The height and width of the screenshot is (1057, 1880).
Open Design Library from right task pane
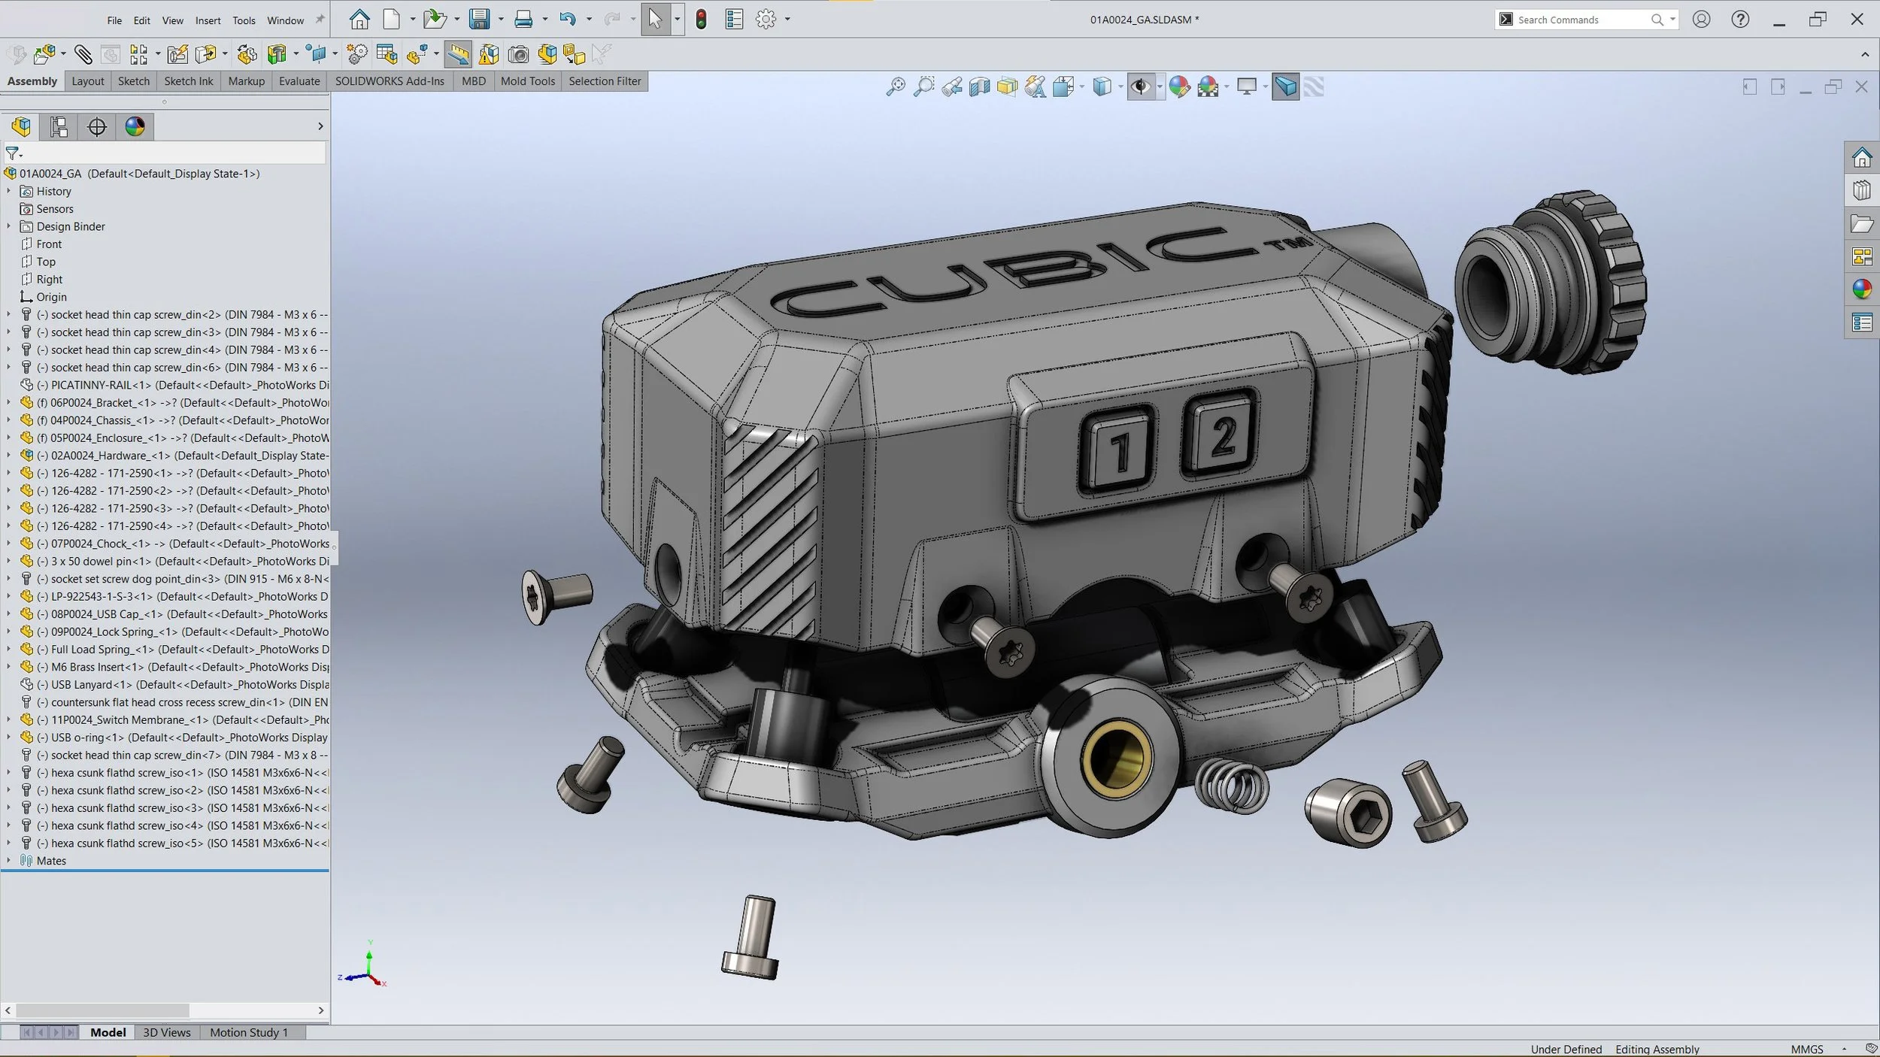1862,191
